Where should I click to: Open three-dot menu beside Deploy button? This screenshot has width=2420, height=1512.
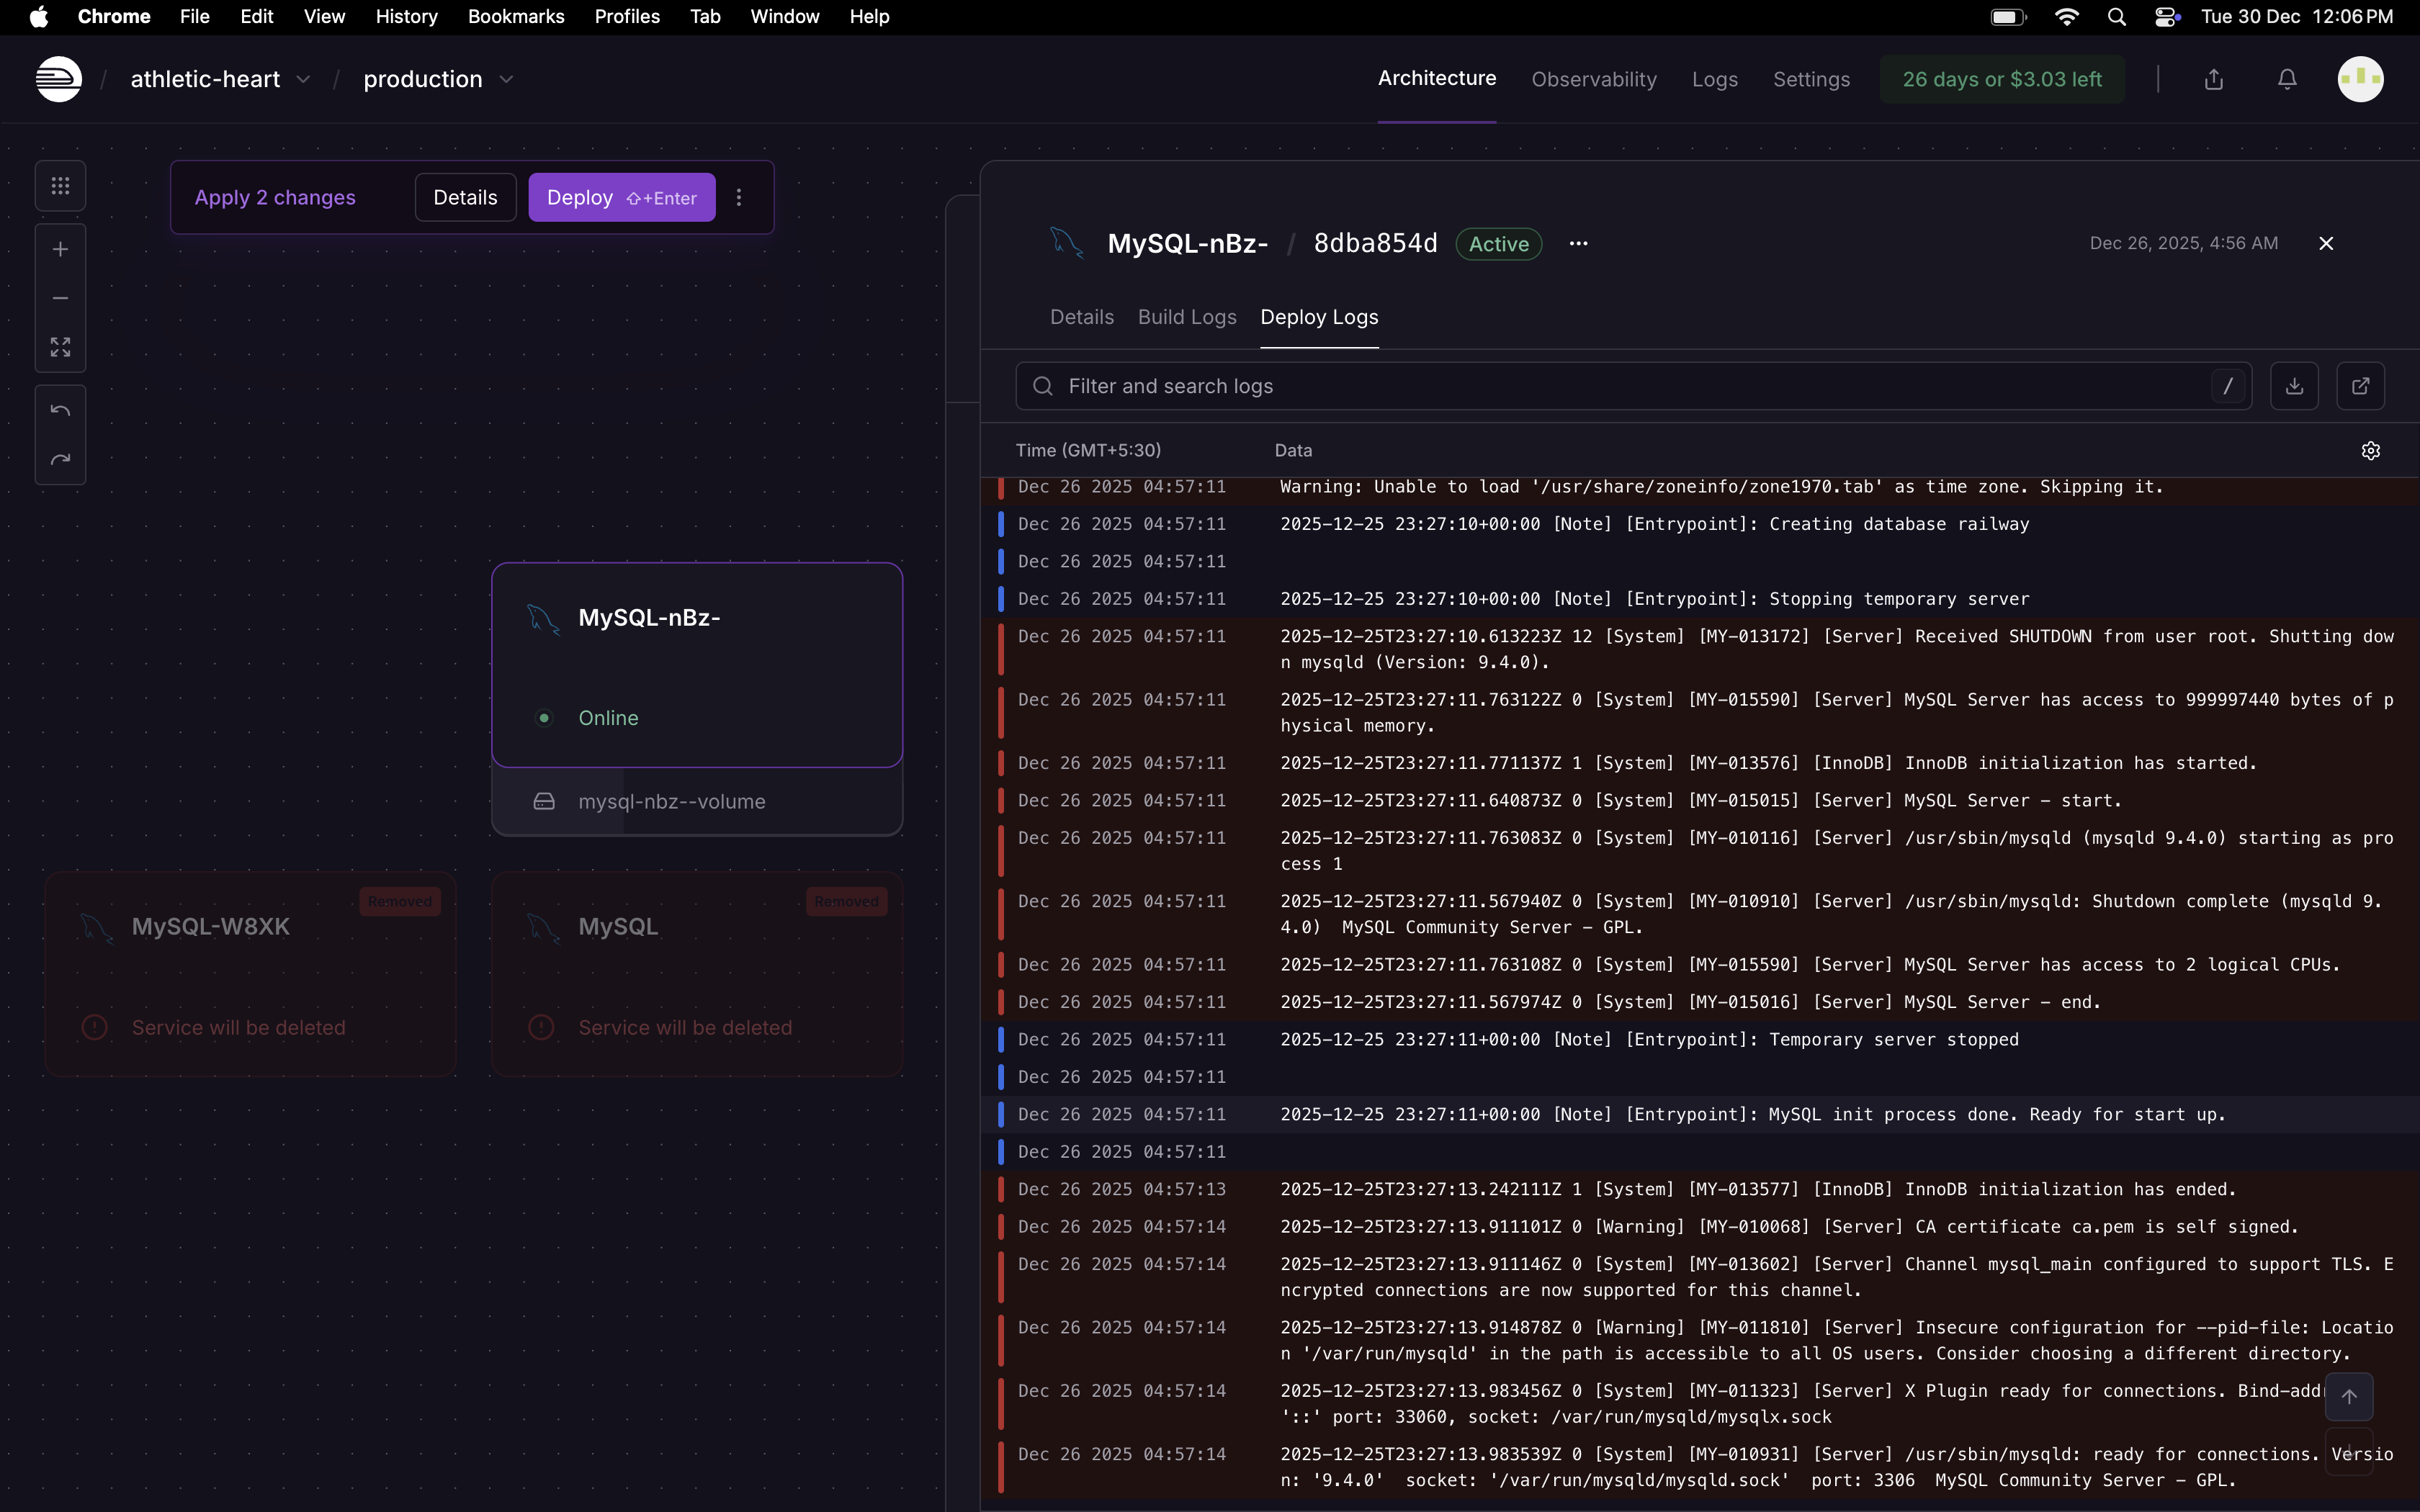pyautogui.click(x=739, y=197)
